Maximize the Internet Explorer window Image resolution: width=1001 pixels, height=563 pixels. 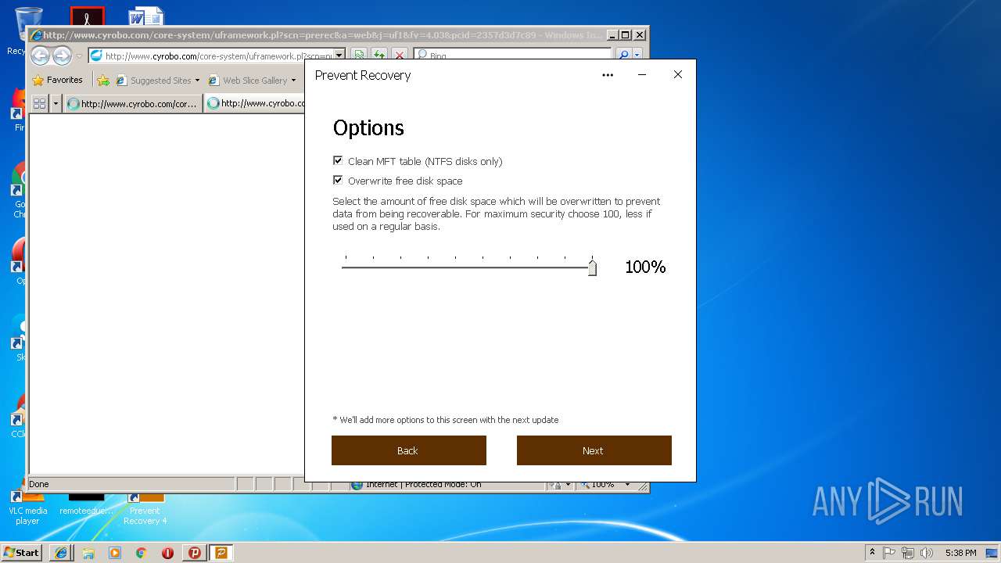[626, 35]
